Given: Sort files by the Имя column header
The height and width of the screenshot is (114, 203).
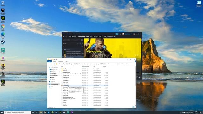Looking at the screenshot, I should 62,67.
